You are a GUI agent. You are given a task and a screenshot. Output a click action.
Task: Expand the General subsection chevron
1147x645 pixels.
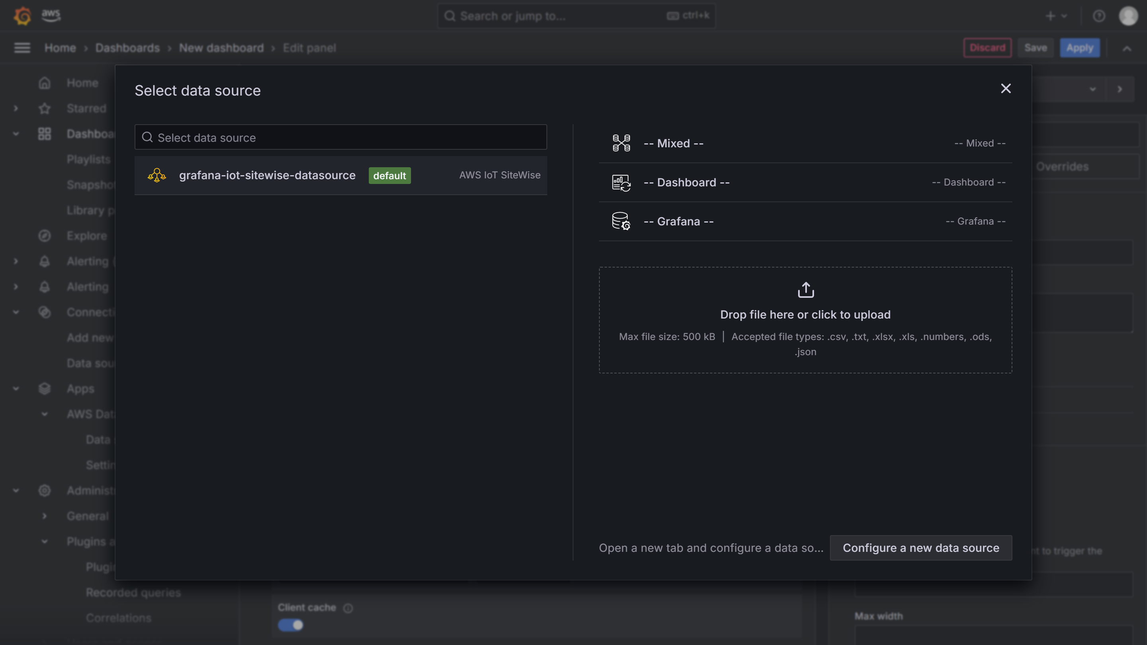45,516
